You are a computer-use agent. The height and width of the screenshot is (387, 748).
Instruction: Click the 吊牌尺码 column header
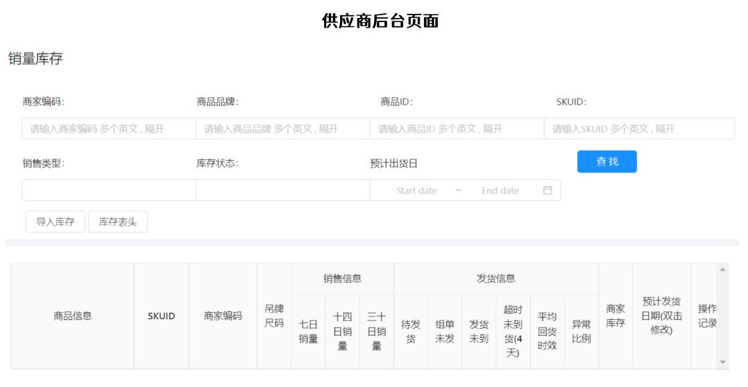(x=274, y=316)
